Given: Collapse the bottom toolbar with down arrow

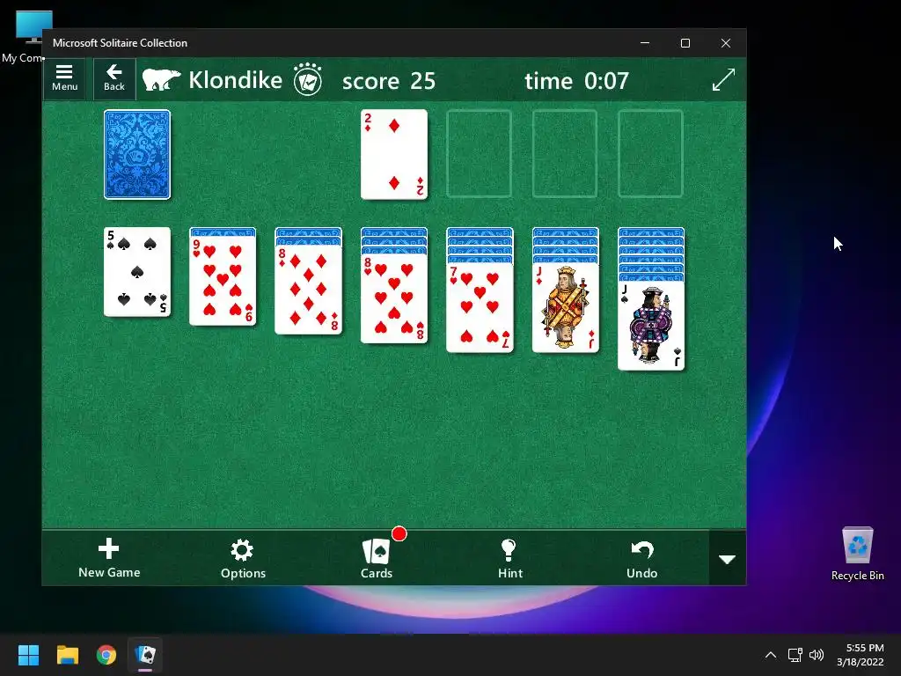Looking at the screenshot, I should (x=728, y=559).
